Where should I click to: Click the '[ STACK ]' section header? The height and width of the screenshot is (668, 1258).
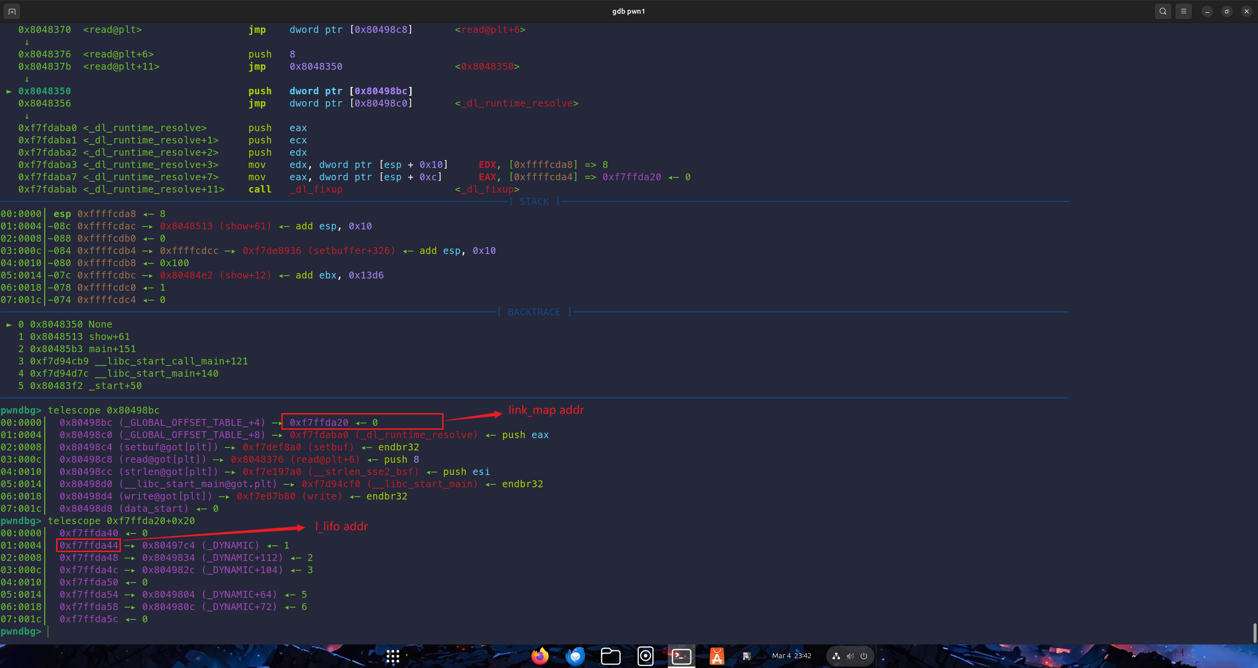point(534,202)
